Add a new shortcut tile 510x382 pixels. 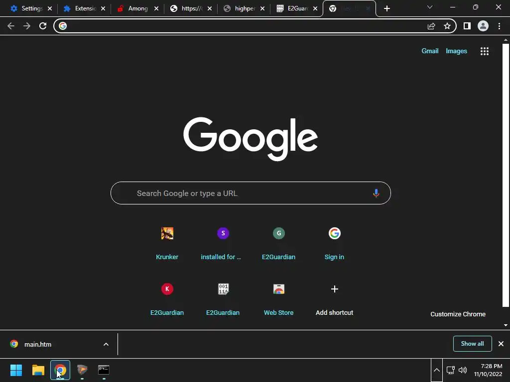(x=334, y=299)
